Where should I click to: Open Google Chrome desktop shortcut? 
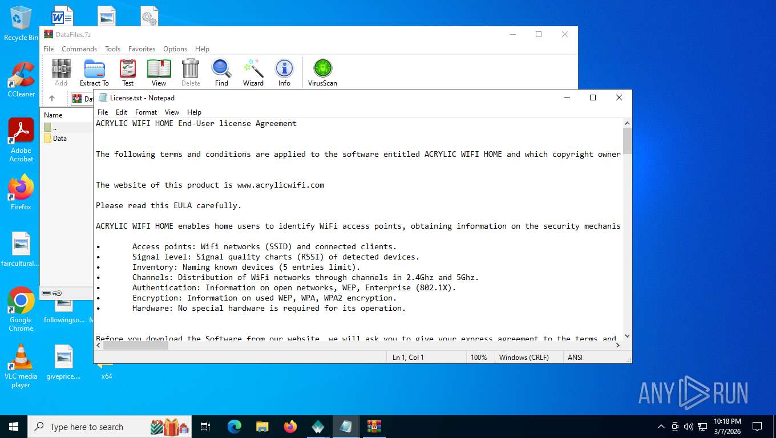tap(21, 309)
